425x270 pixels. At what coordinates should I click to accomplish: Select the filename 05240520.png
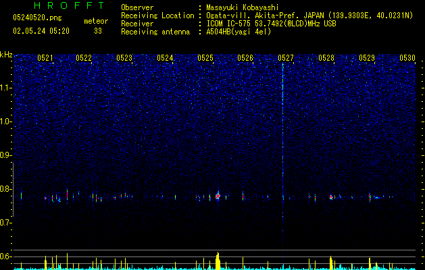(x=37, y=18)
